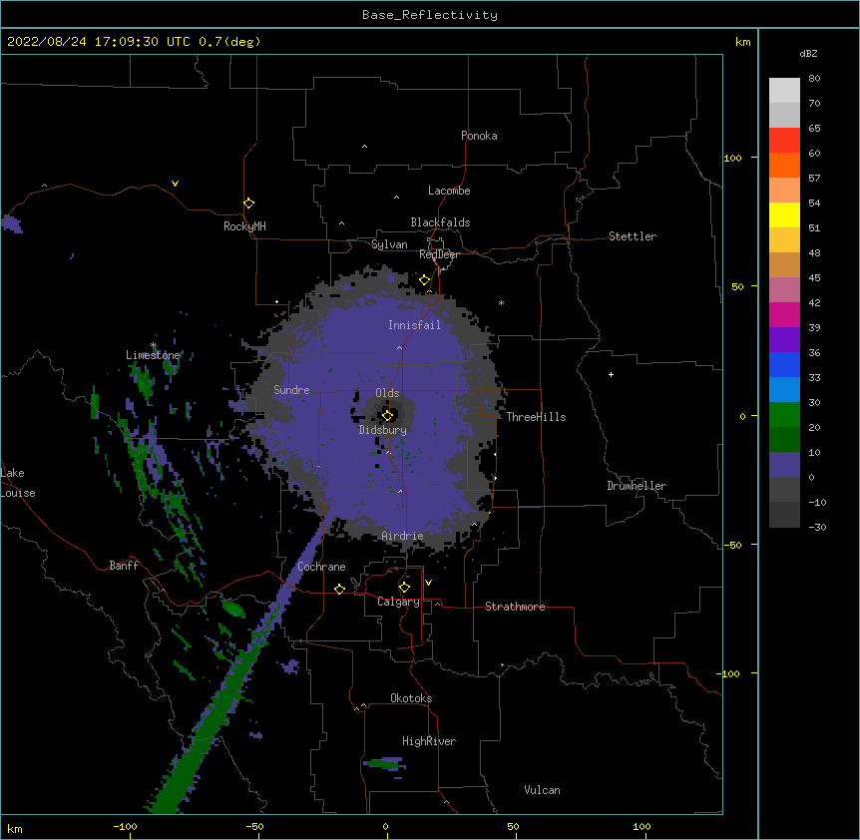Select the blue 33-36 dBZ legend swatch
The height and width of the screenshot is (840, 860).
pyautogui.click(x=784, y=364)
